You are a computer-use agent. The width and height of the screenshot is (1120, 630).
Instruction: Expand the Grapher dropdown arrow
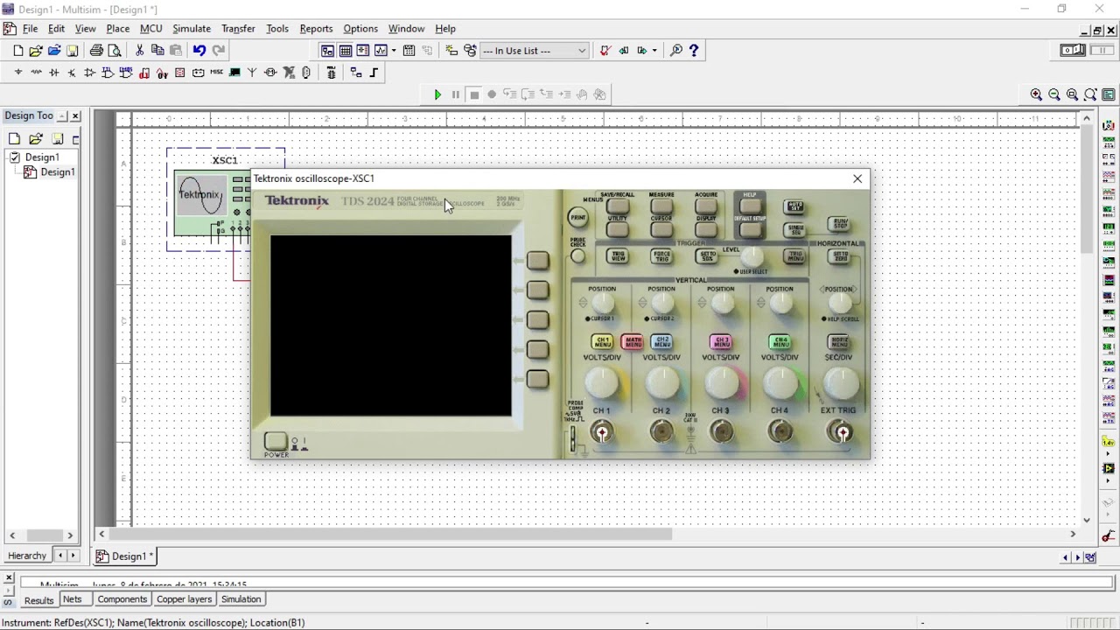click(x=394, y=51)
